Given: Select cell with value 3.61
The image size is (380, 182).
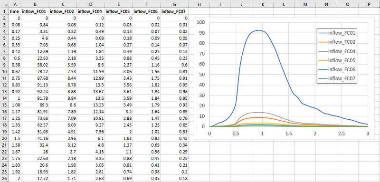Looking at the screenshot, I should coord(119,92).
